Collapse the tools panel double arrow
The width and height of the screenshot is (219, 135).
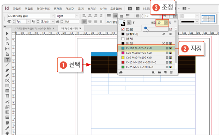pos(5,27)
